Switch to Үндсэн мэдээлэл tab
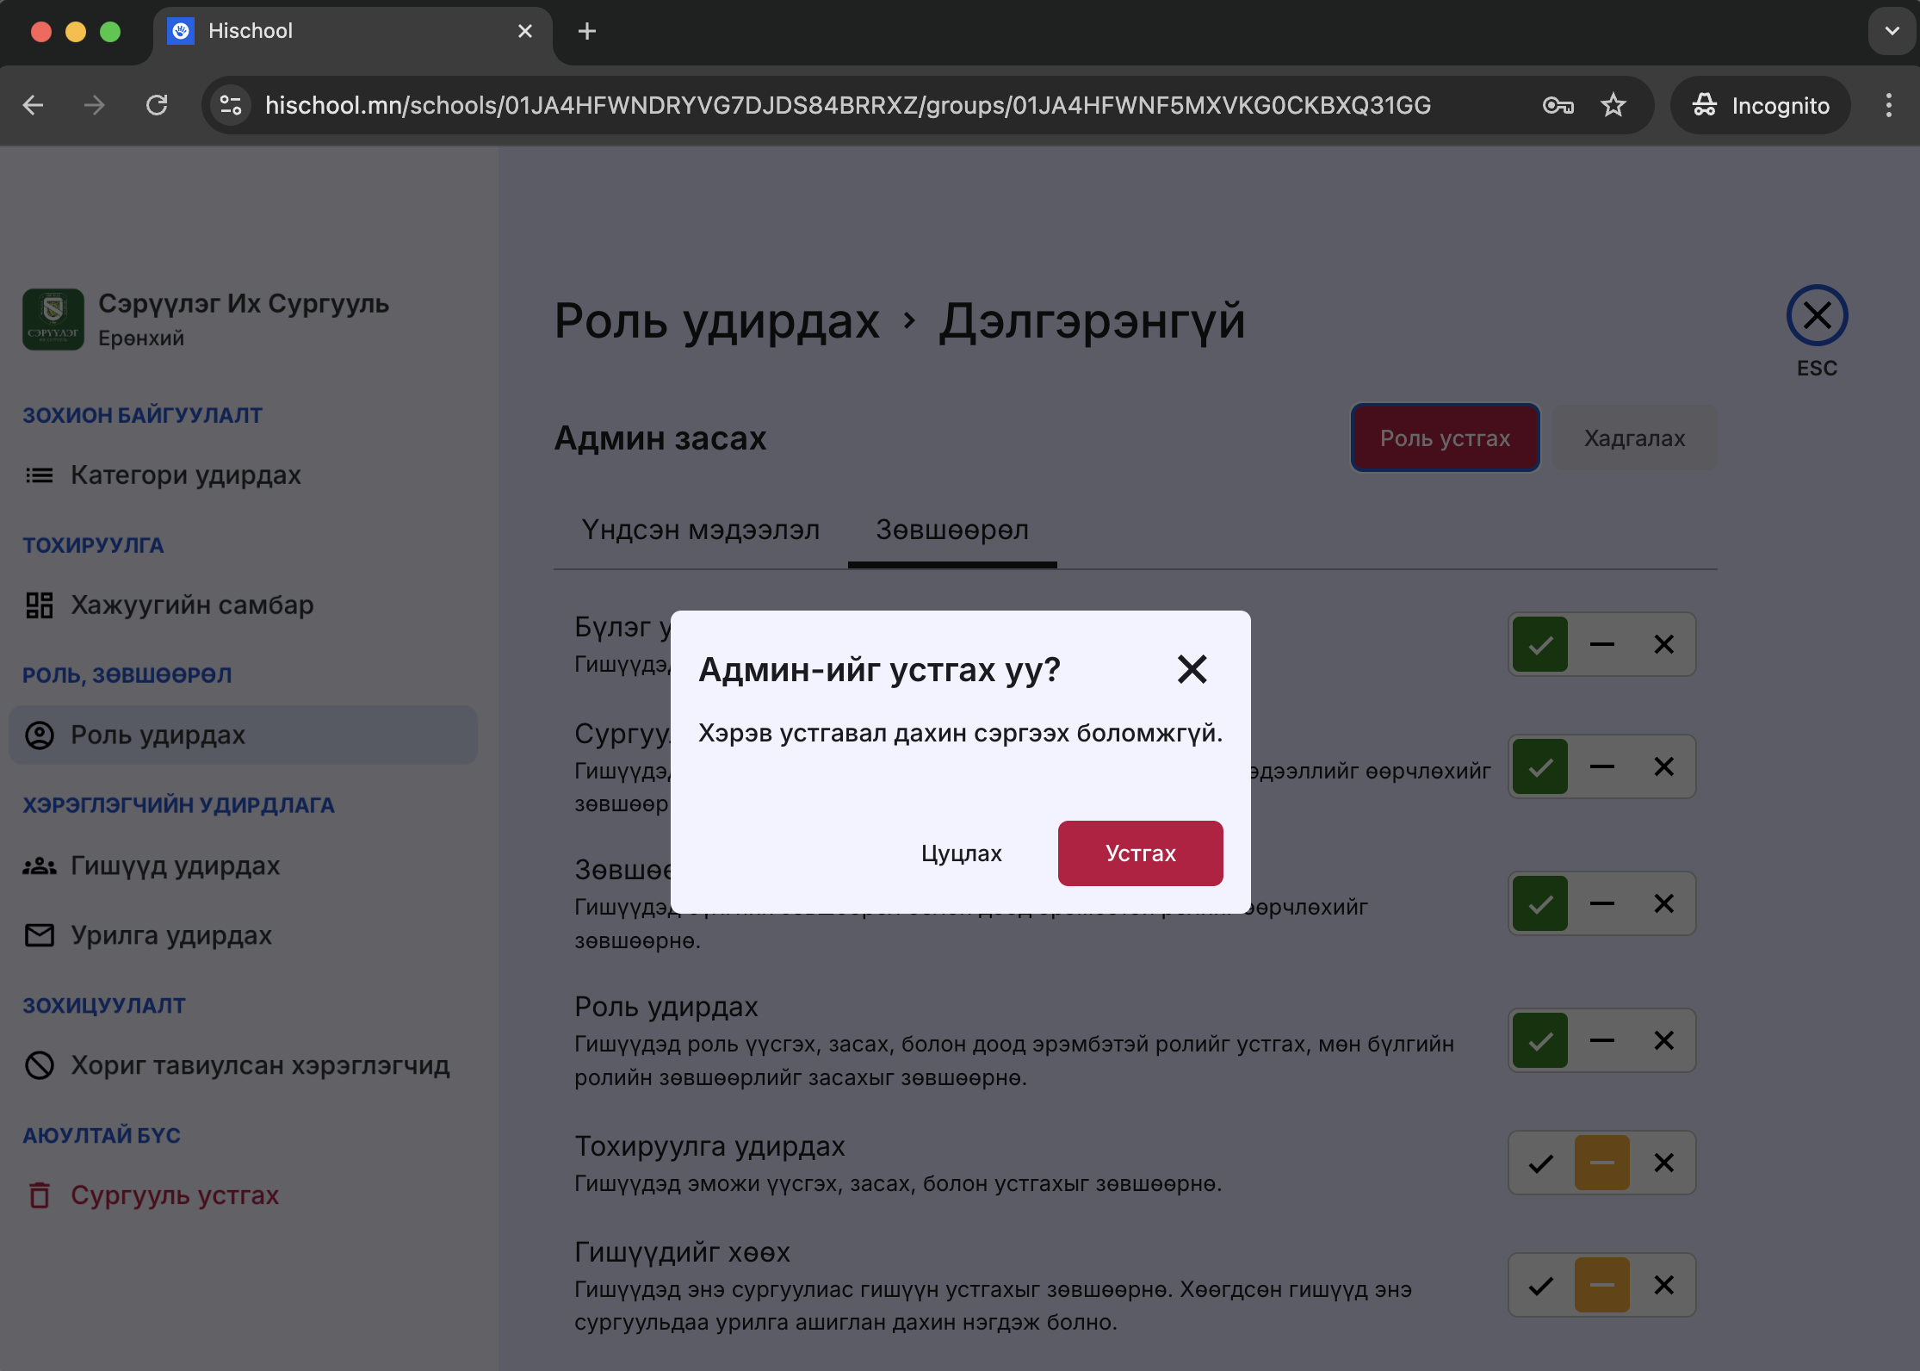Image resolution: width=1920 pixels, height=1371 pixels. click(700, 530)
